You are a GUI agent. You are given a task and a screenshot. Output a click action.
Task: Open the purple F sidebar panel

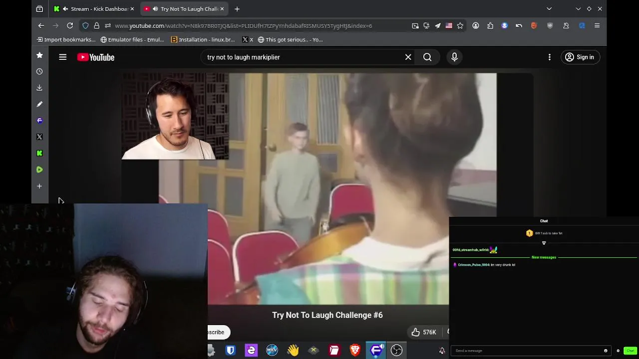39,121
